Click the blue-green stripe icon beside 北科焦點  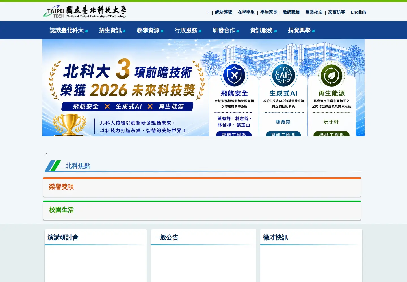pos(53,166)
